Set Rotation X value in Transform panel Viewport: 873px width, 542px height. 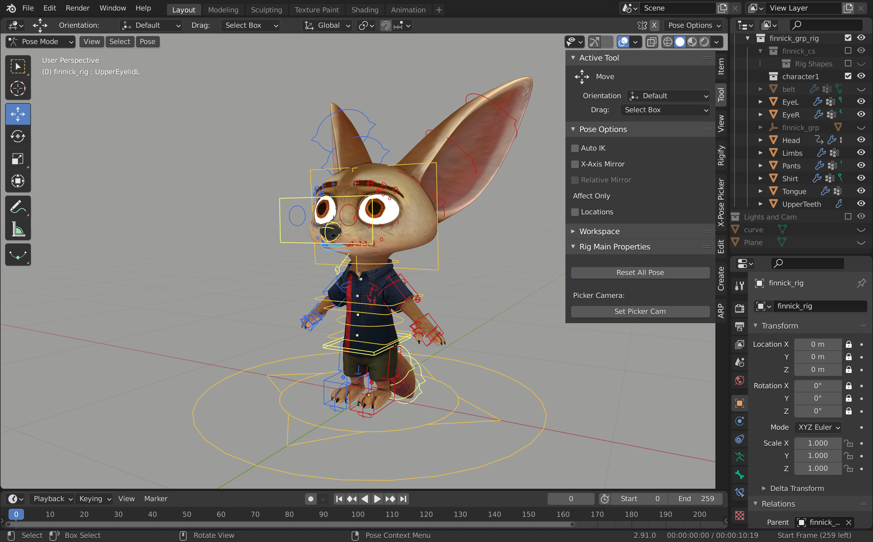818,385
